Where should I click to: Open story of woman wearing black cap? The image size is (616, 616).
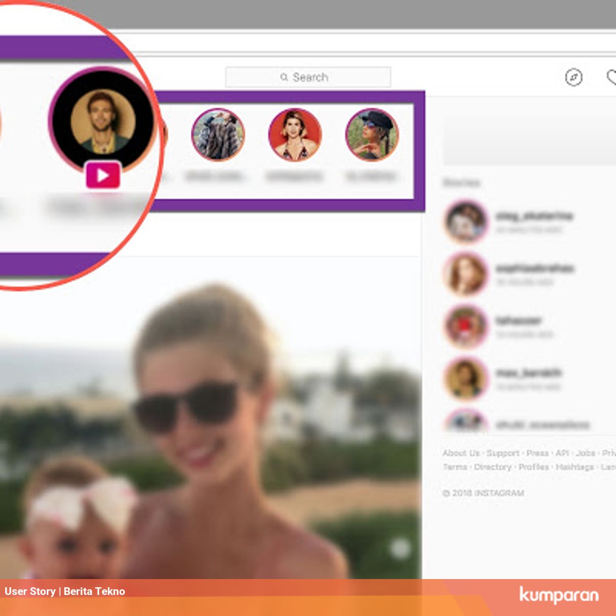[x=372, y=134]
